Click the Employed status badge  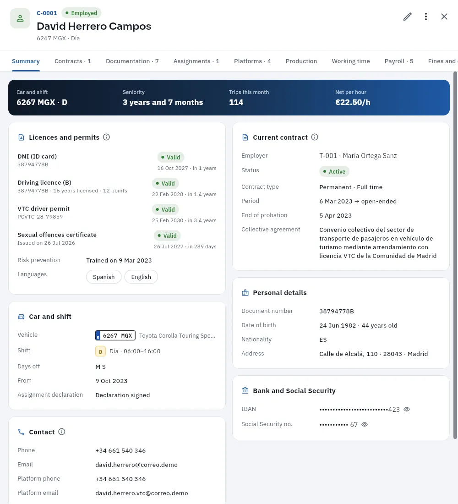point(82,13)
